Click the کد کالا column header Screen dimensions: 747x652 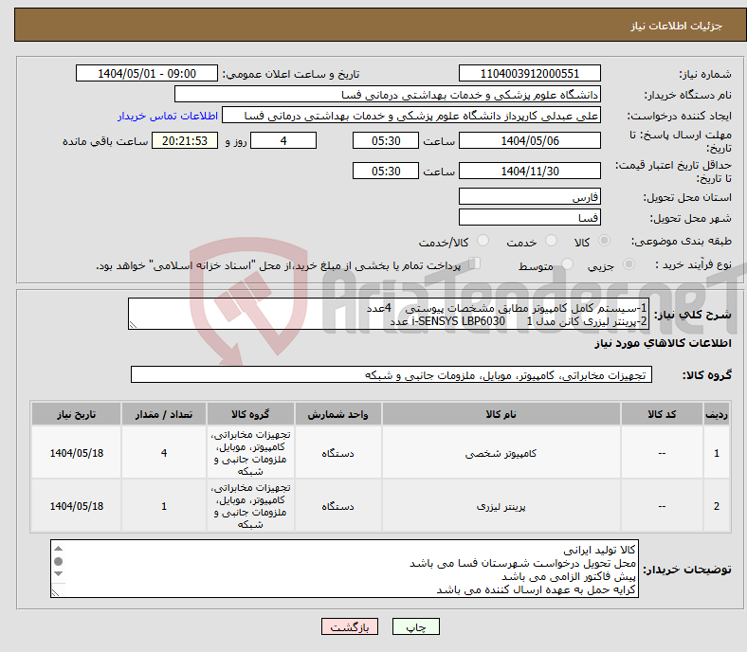pos(662,414)
